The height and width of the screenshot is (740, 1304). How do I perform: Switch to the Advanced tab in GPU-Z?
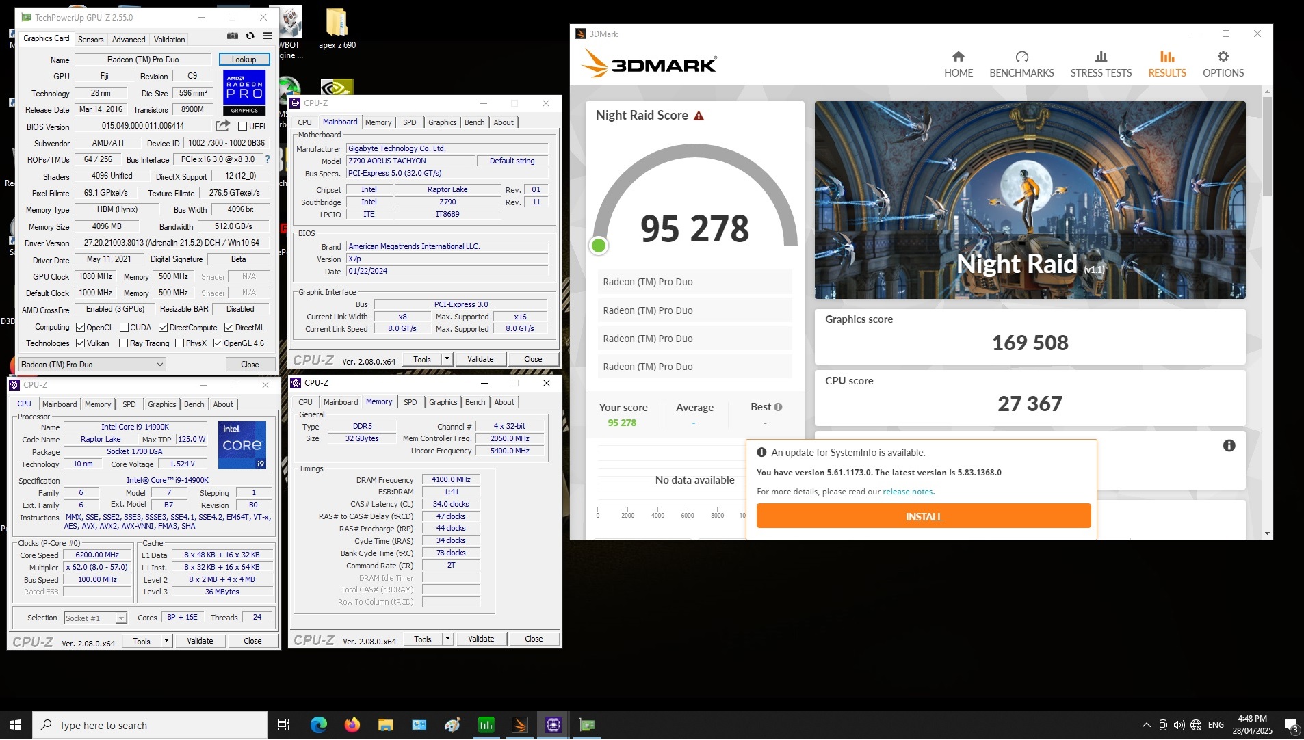pyautogui.click(x=129, y=40)
